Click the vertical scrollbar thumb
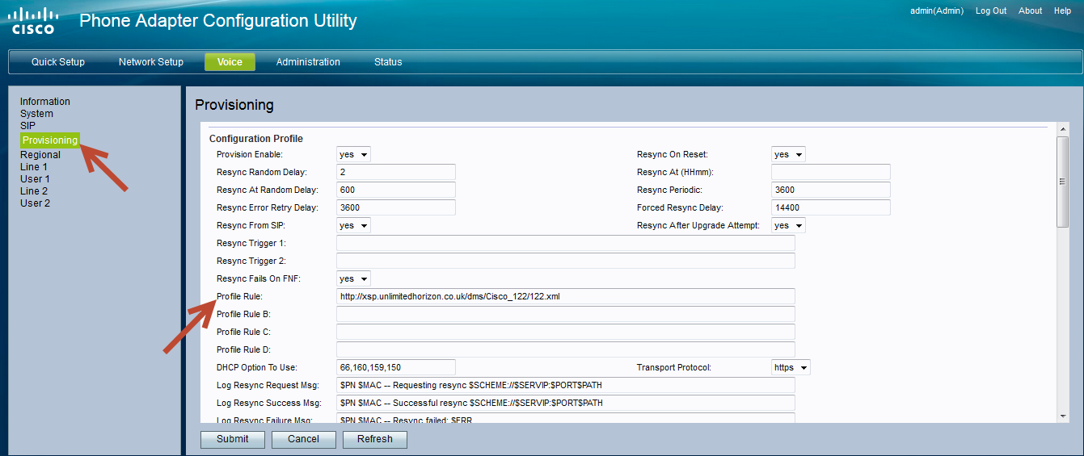Viewport: 1084px width, 456px height. pos(1063,182)
